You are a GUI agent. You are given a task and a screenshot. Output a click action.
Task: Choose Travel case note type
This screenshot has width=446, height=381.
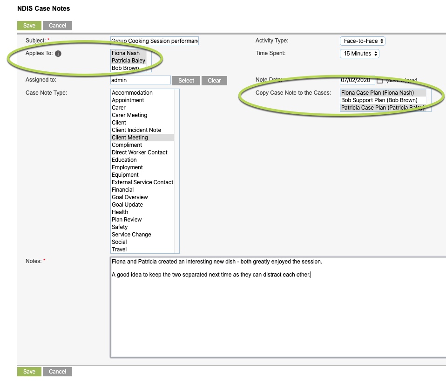tap(142, 249)
